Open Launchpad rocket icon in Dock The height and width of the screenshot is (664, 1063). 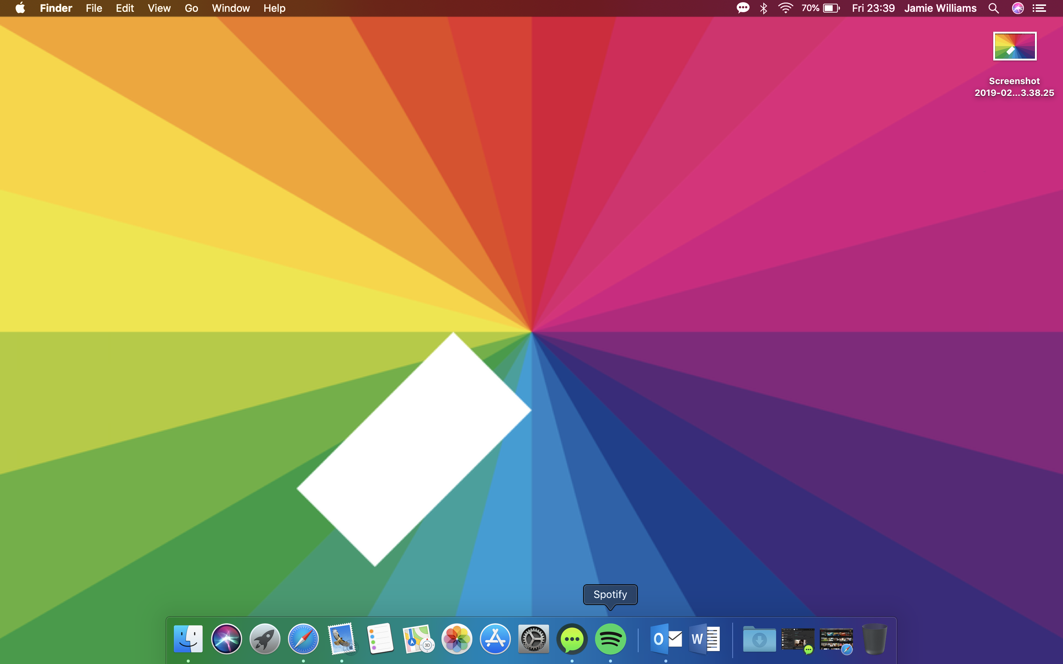pos(265,639)
